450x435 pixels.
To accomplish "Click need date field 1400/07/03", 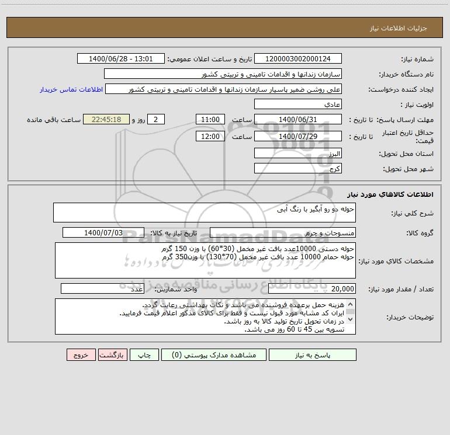I will coord(103,232).
